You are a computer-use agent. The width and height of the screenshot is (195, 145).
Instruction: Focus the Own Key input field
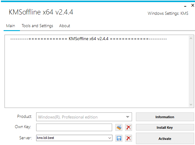[x=74, y=127]
